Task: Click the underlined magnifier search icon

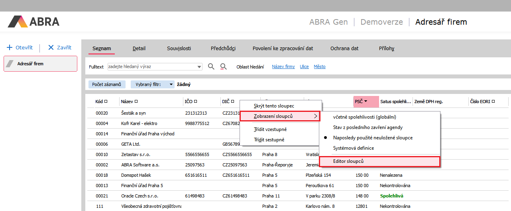Action: (224, 66)
